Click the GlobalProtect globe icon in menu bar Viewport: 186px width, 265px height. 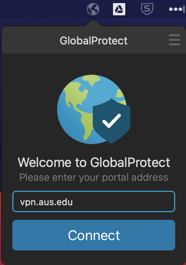(93, 9)
